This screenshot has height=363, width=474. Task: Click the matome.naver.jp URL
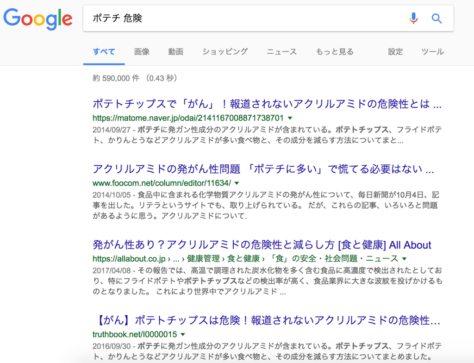click(x=188, y=118)
